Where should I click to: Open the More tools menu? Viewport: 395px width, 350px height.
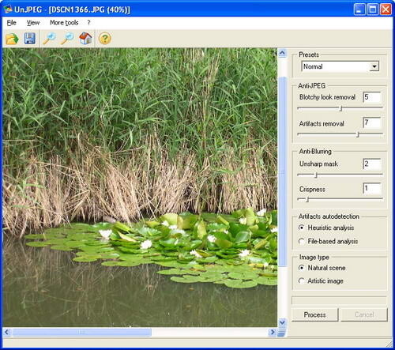coord(64,23)
